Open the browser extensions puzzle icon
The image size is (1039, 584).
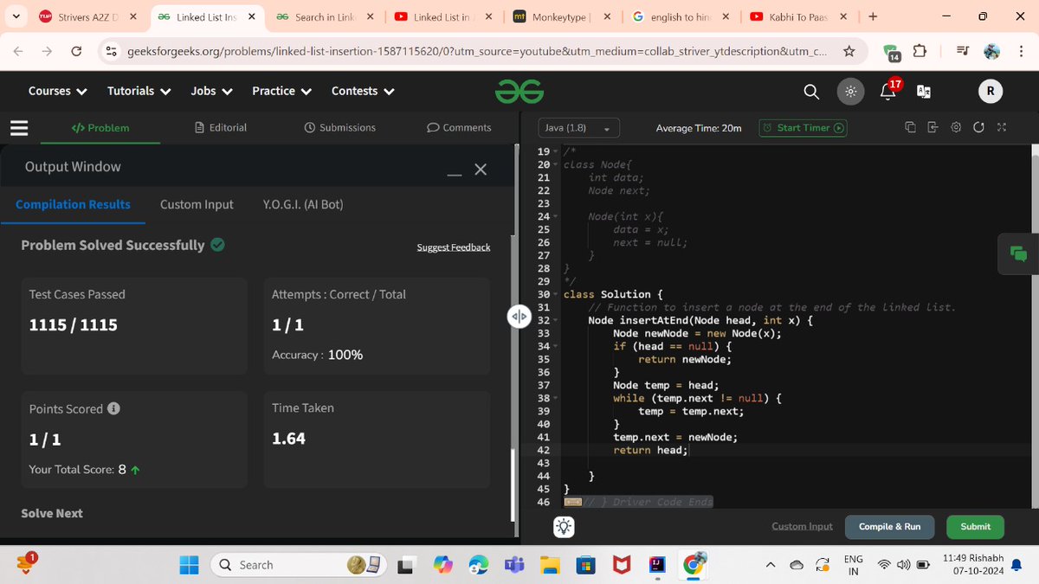tap(920, 52)
